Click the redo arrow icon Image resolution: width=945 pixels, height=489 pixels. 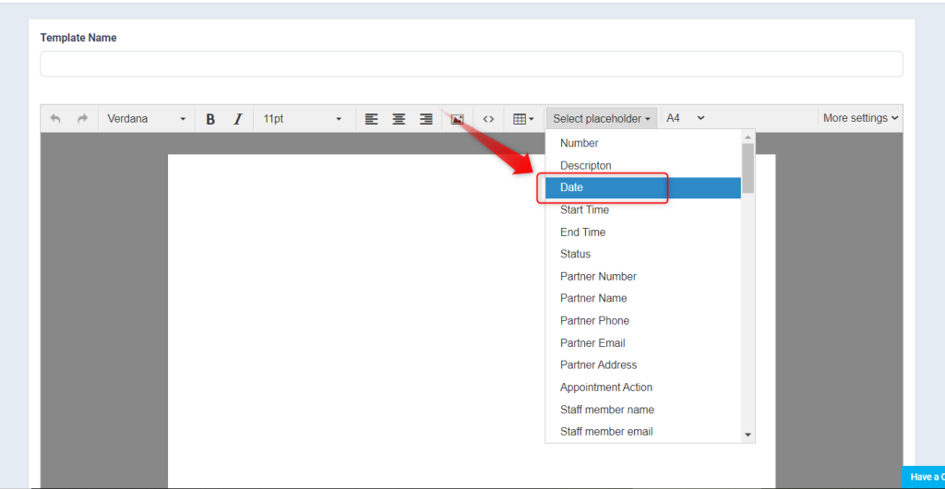(83, 119)
